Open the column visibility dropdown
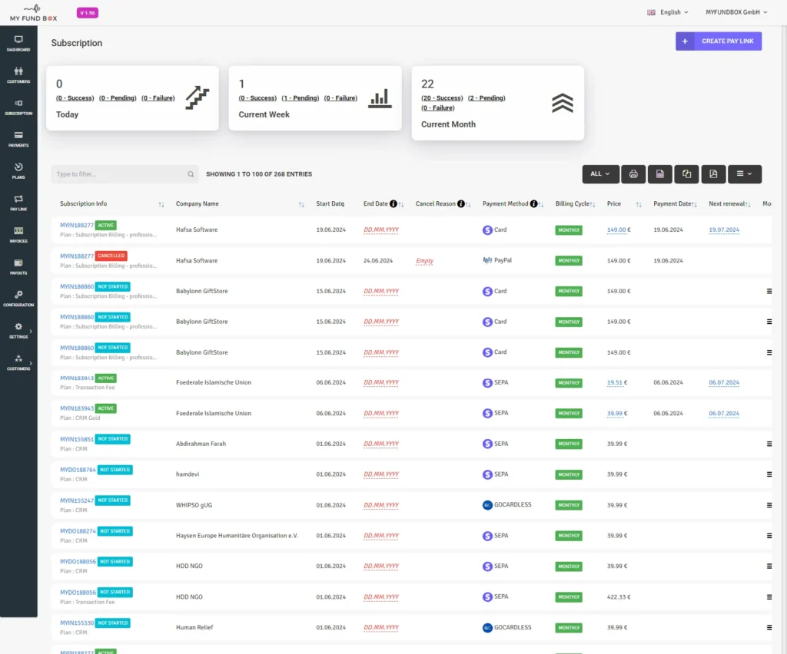Viewport: 787px width, 654px height. pos(744,174)
